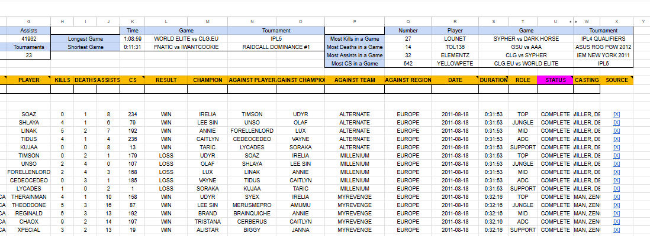
Task: Select the LOUNET player cell
Action: point(455,39)
